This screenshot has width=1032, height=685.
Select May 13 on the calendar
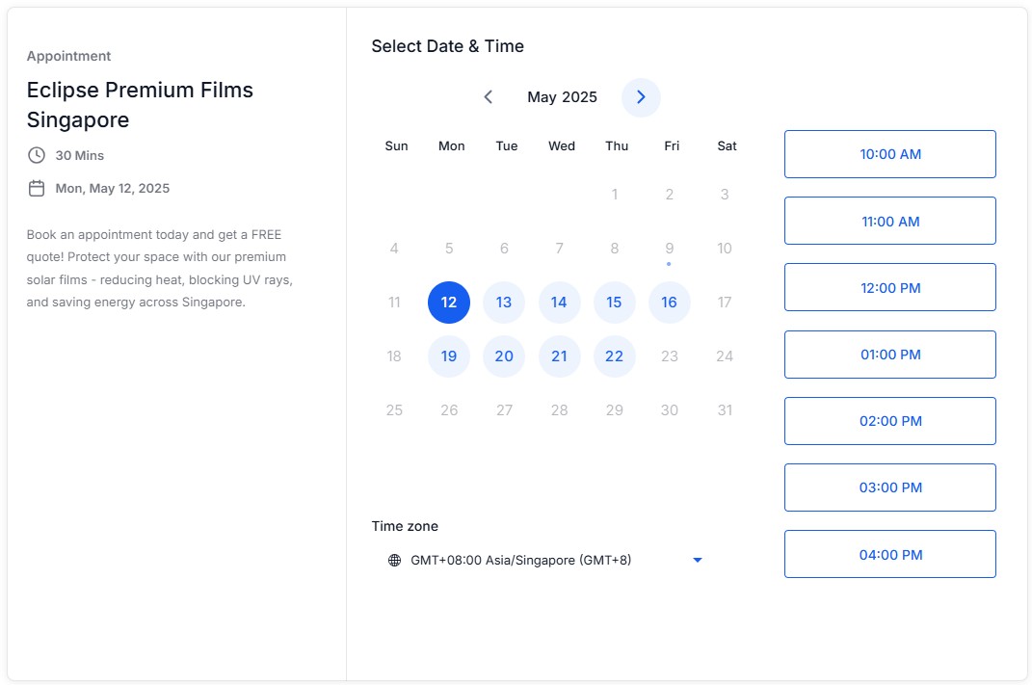click(504, 302)
